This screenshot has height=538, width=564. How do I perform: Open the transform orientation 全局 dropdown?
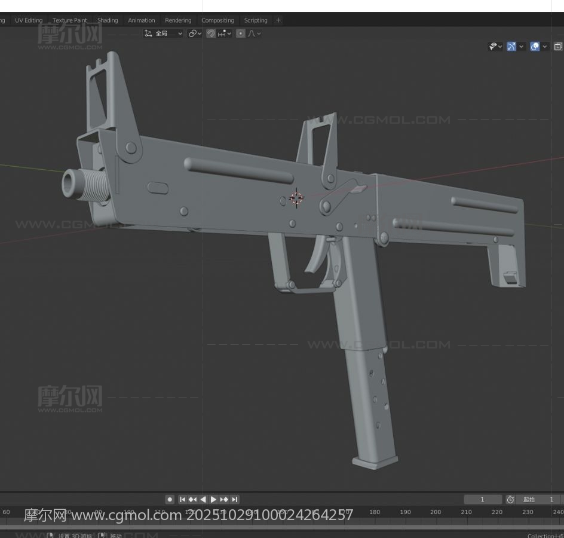[x=164, y=33]
